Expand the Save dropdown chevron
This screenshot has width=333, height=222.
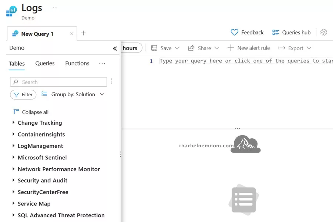[x=177, y=48]
